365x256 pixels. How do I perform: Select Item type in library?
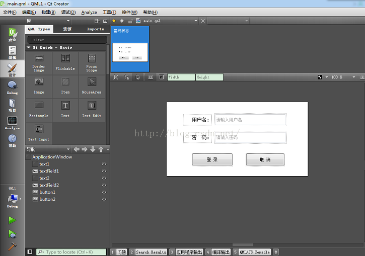(x=65, y=87)
